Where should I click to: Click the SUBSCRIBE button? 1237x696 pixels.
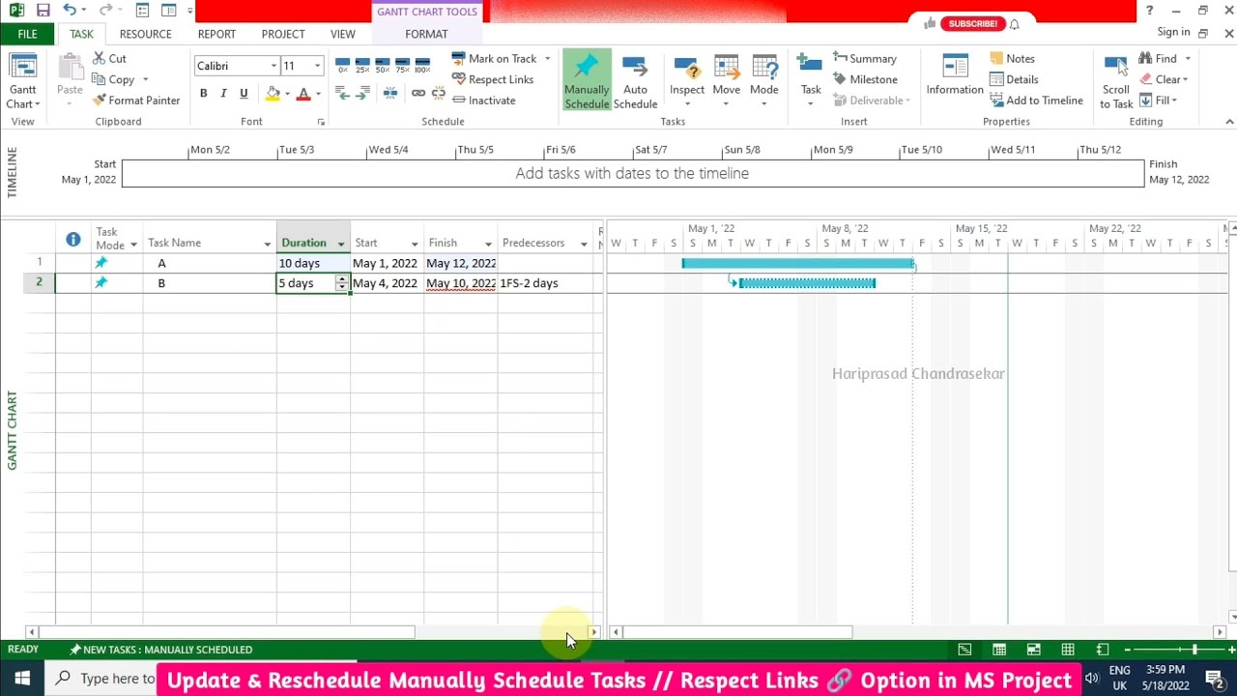point(973,23)
